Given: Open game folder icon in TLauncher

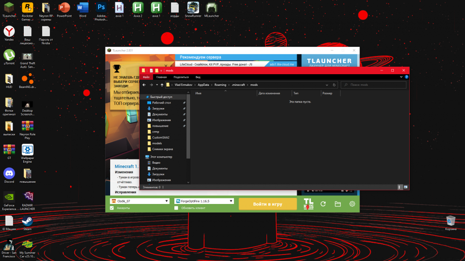Looking at the screenshot, I should [x=338, y=204].
